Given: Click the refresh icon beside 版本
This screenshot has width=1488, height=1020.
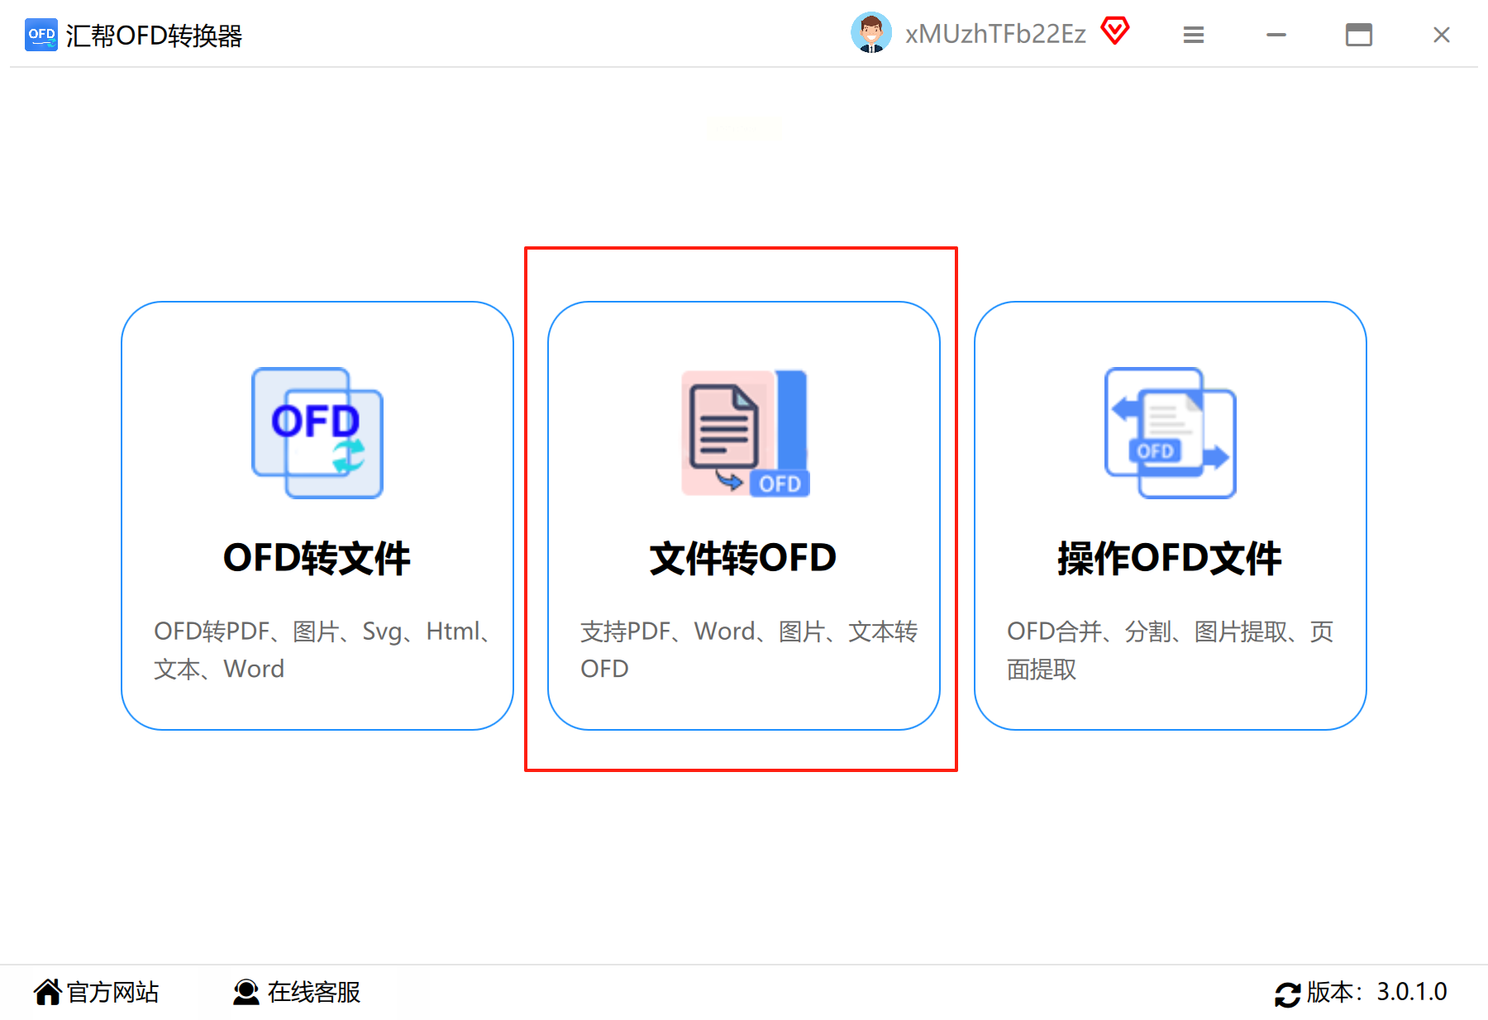Looking at the screenshot, I should (x=1288, y=994).
